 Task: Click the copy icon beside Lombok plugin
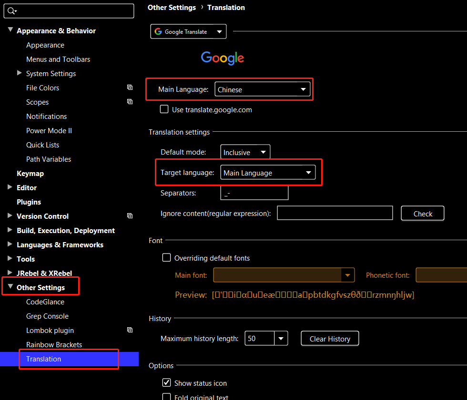pos(130,330)
